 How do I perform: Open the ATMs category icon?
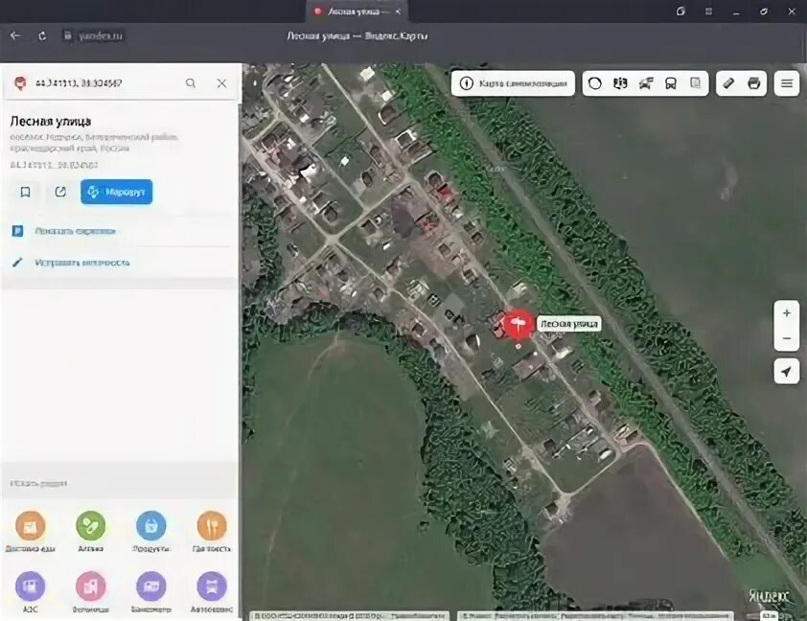150,586
